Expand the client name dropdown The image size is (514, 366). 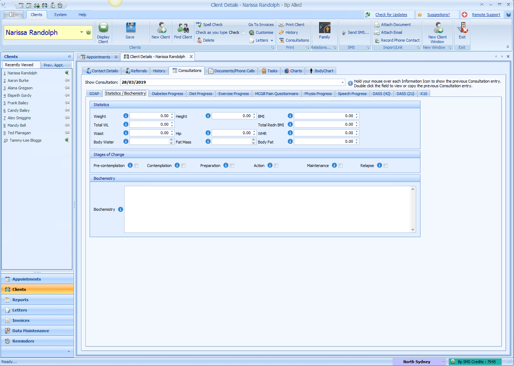(82, 32)
